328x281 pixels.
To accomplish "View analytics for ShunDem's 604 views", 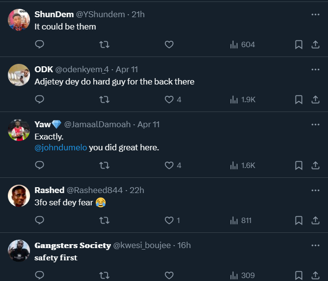I will 243,45.
